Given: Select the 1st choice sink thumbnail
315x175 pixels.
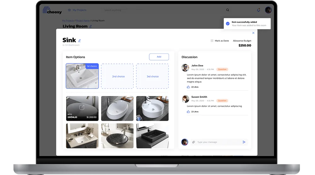Looking at the screenshot, I should point(82,76).
